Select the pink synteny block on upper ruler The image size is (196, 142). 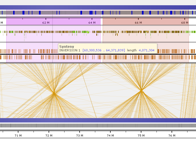[145, 21]
